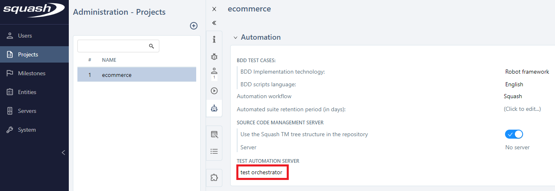Select the automation robot icon
This screenshot has width=555, height=191.
point(214,108)
